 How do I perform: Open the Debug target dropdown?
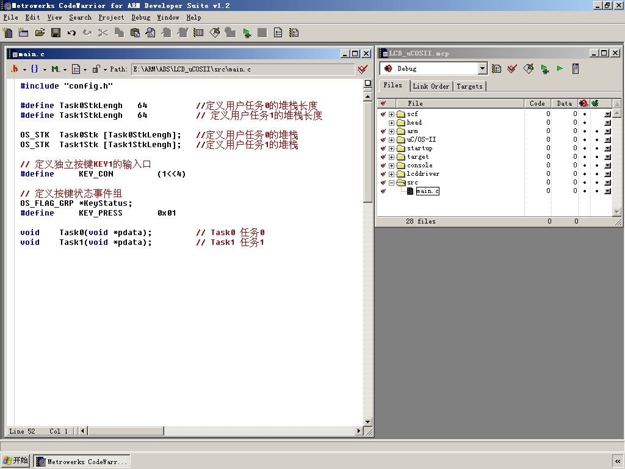(482, 68)
